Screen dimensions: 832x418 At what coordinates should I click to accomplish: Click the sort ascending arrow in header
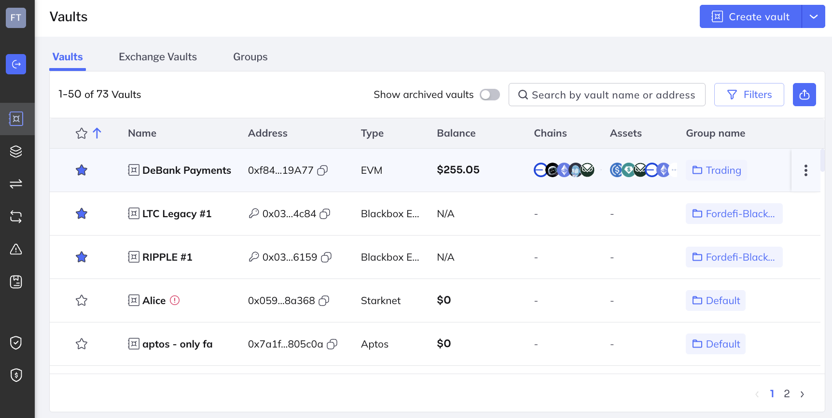[x=97, y=133]
